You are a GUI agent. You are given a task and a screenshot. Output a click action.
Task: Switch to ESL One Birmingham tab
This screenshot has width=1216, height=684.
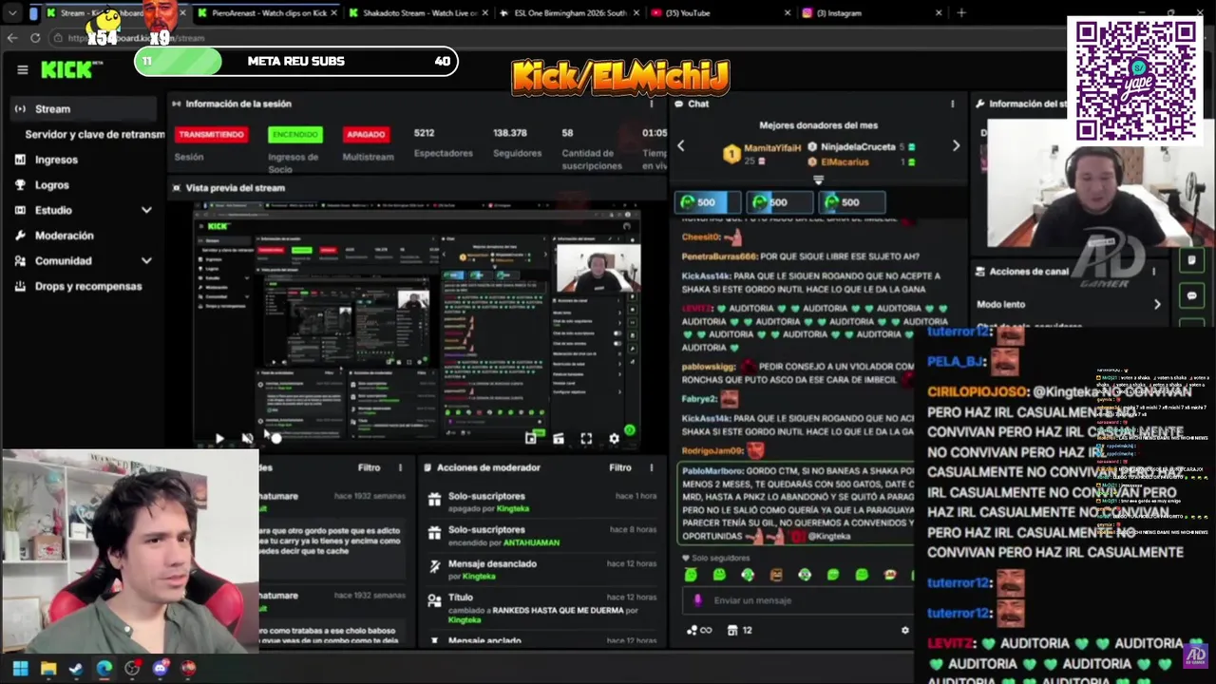coord(568,13)
